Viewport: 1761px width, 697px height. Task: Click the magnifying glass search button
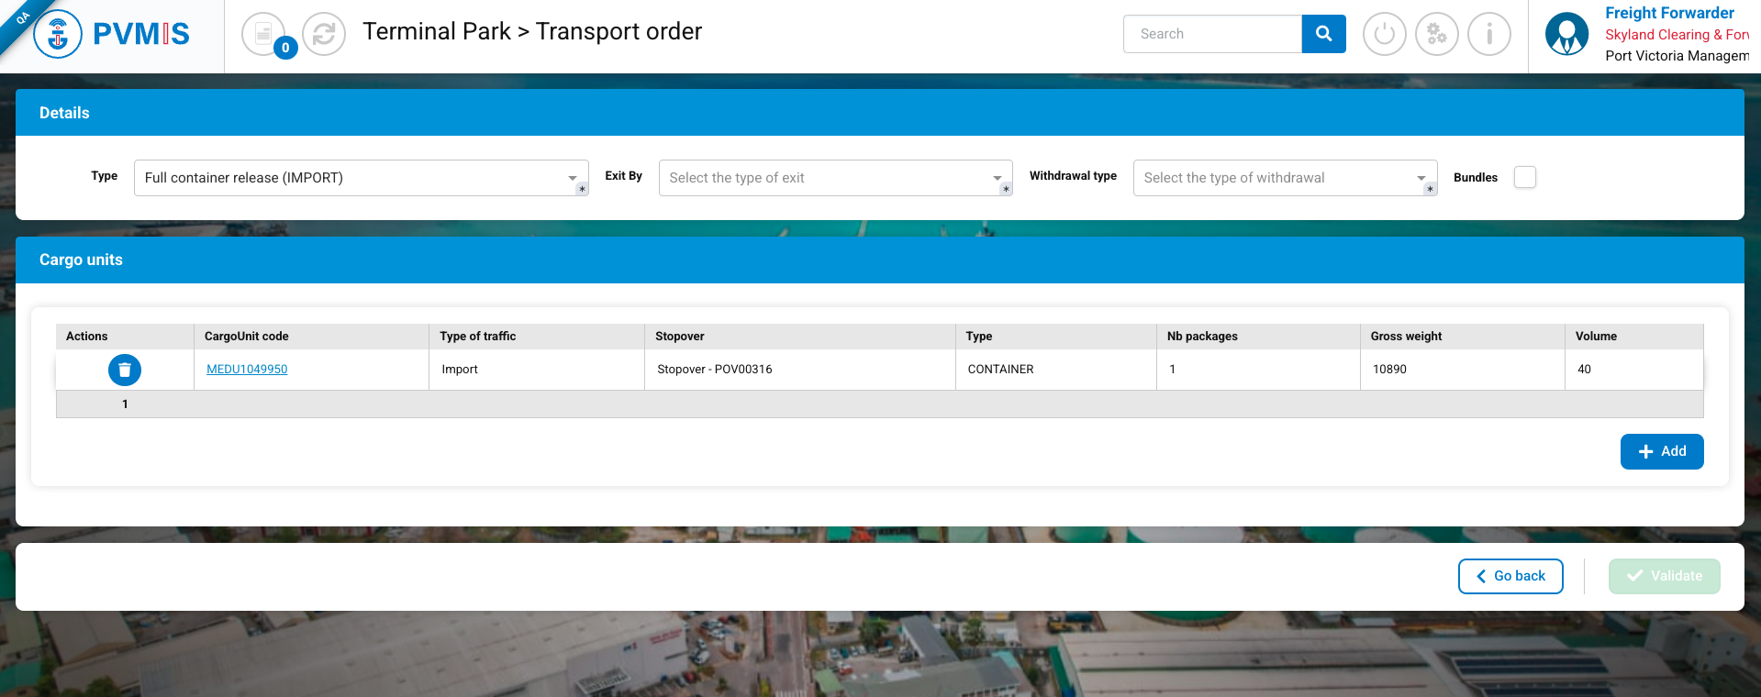pos(1323,34)
